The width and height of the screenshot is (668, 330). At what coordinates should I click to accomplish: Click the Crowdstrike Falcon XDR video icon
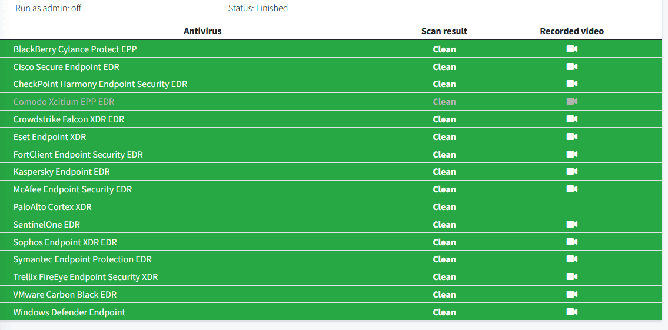pyautogui.click(x=571, y=119)
